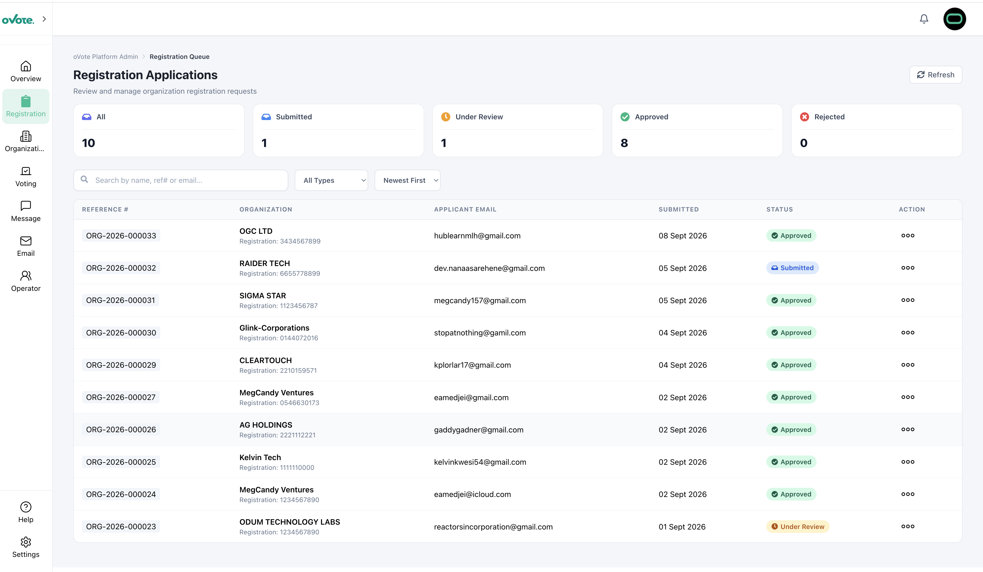The height and width of the screenshot is (572, 983).
Task: Filter by the All applications card
Action: (159, 130)
